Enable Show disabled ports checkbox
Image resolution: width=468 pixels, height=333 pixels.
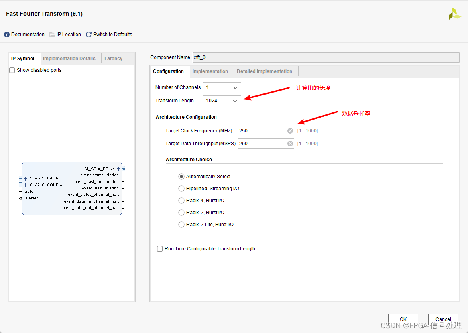coord(12,70)
